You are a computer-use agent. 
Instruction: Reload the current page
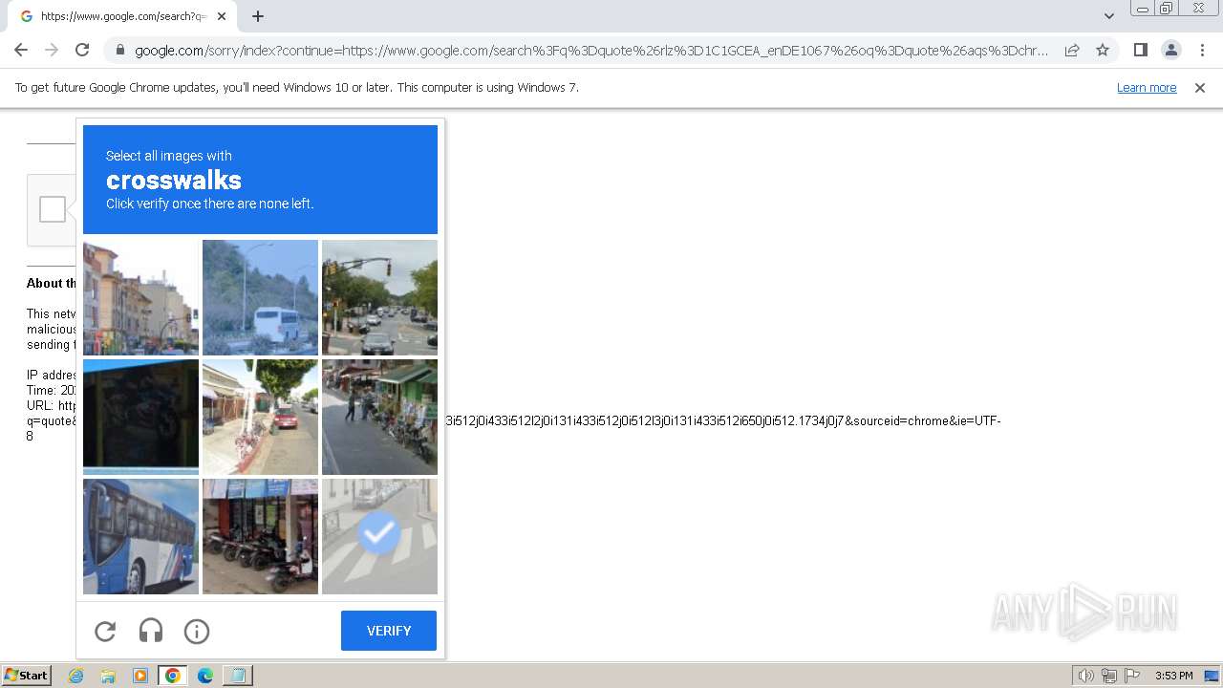pyautogui.click(x=82, y=50)
